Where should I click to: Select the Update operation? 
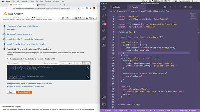[71, 63]
